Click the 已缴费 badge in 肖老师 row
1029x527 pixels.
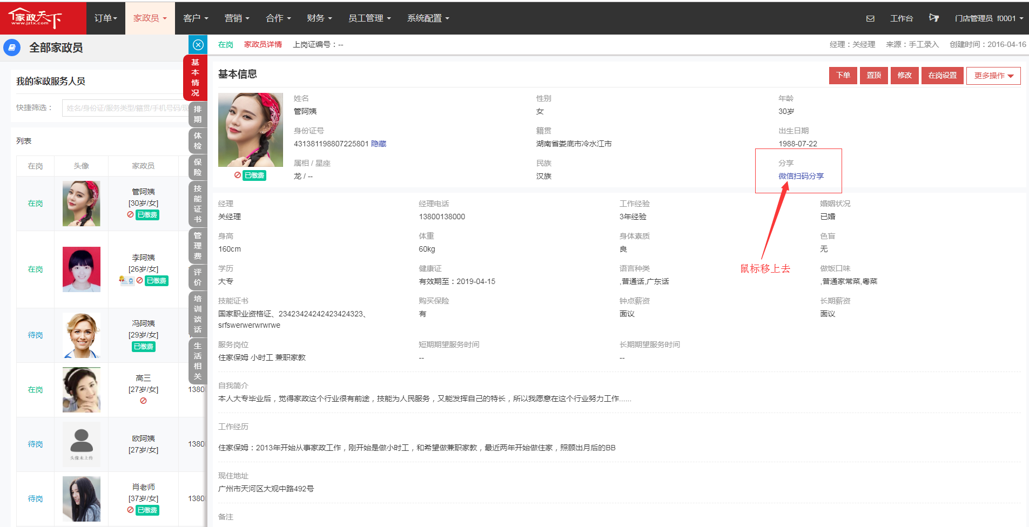147,510
